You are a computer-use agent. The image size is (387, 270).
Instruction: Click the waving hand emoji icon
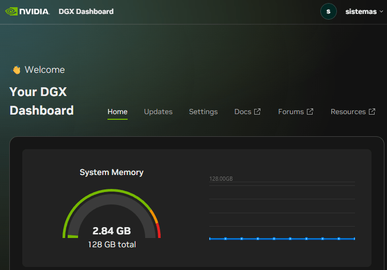[17, 70]
